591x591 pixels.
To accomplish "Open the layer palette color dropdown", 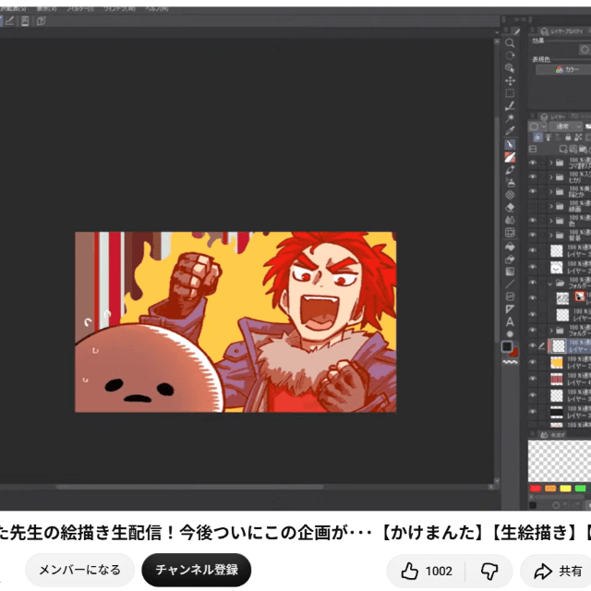I will [x=537, y=127].
